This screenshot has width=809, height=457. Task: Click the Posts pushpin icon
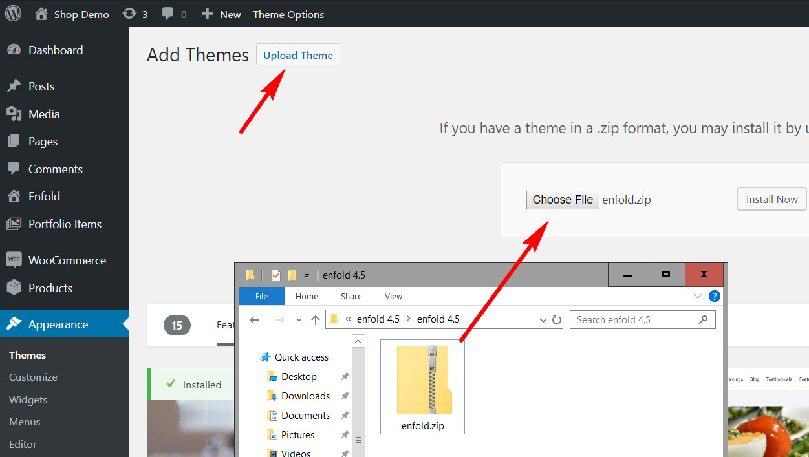(14, 86)
